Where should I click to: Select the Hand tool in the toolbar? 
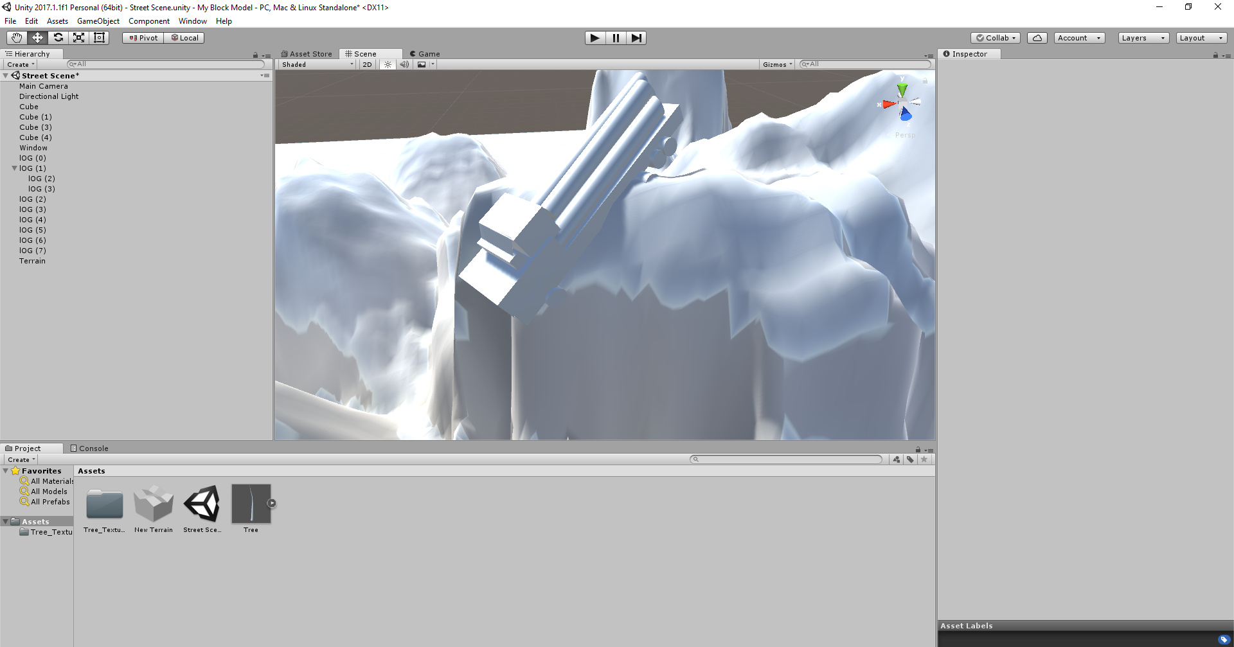point(15,37)
